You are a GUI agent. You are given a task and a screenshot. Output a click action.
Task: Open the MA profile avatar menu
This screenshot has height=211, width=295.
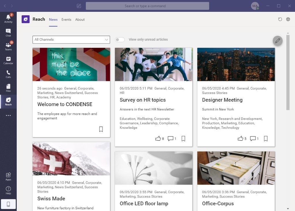tap(255, 6)
